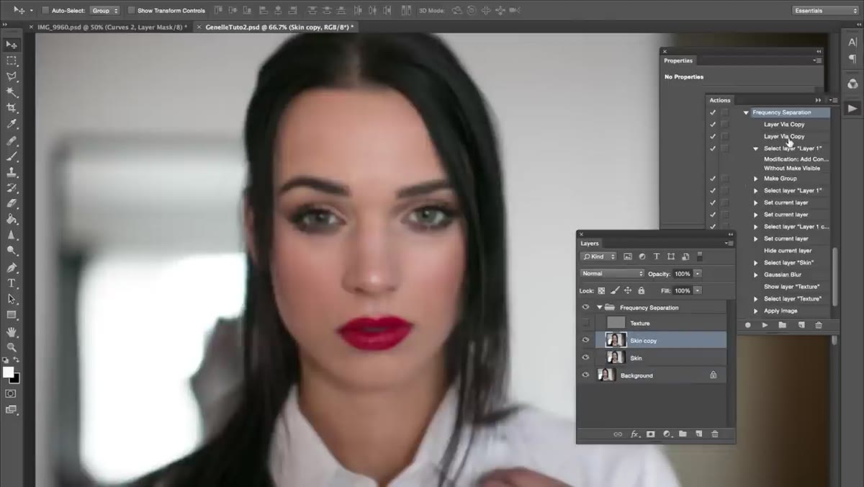Screen dimensions: 864x487
Task: Select the History Brush tool
Action: pyautogui.click(x=12, y=188)
